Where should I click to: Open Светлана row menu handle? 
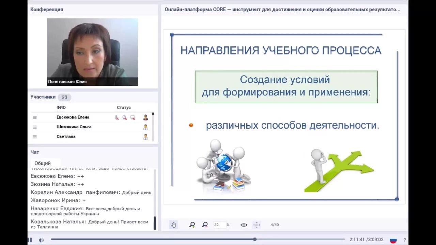pos(34,136)
